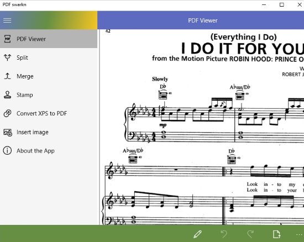Click the PDF Viewer document icon
The width and height of the screenshot is (304, 242).
pyautogui.click(x=7, y=39)
